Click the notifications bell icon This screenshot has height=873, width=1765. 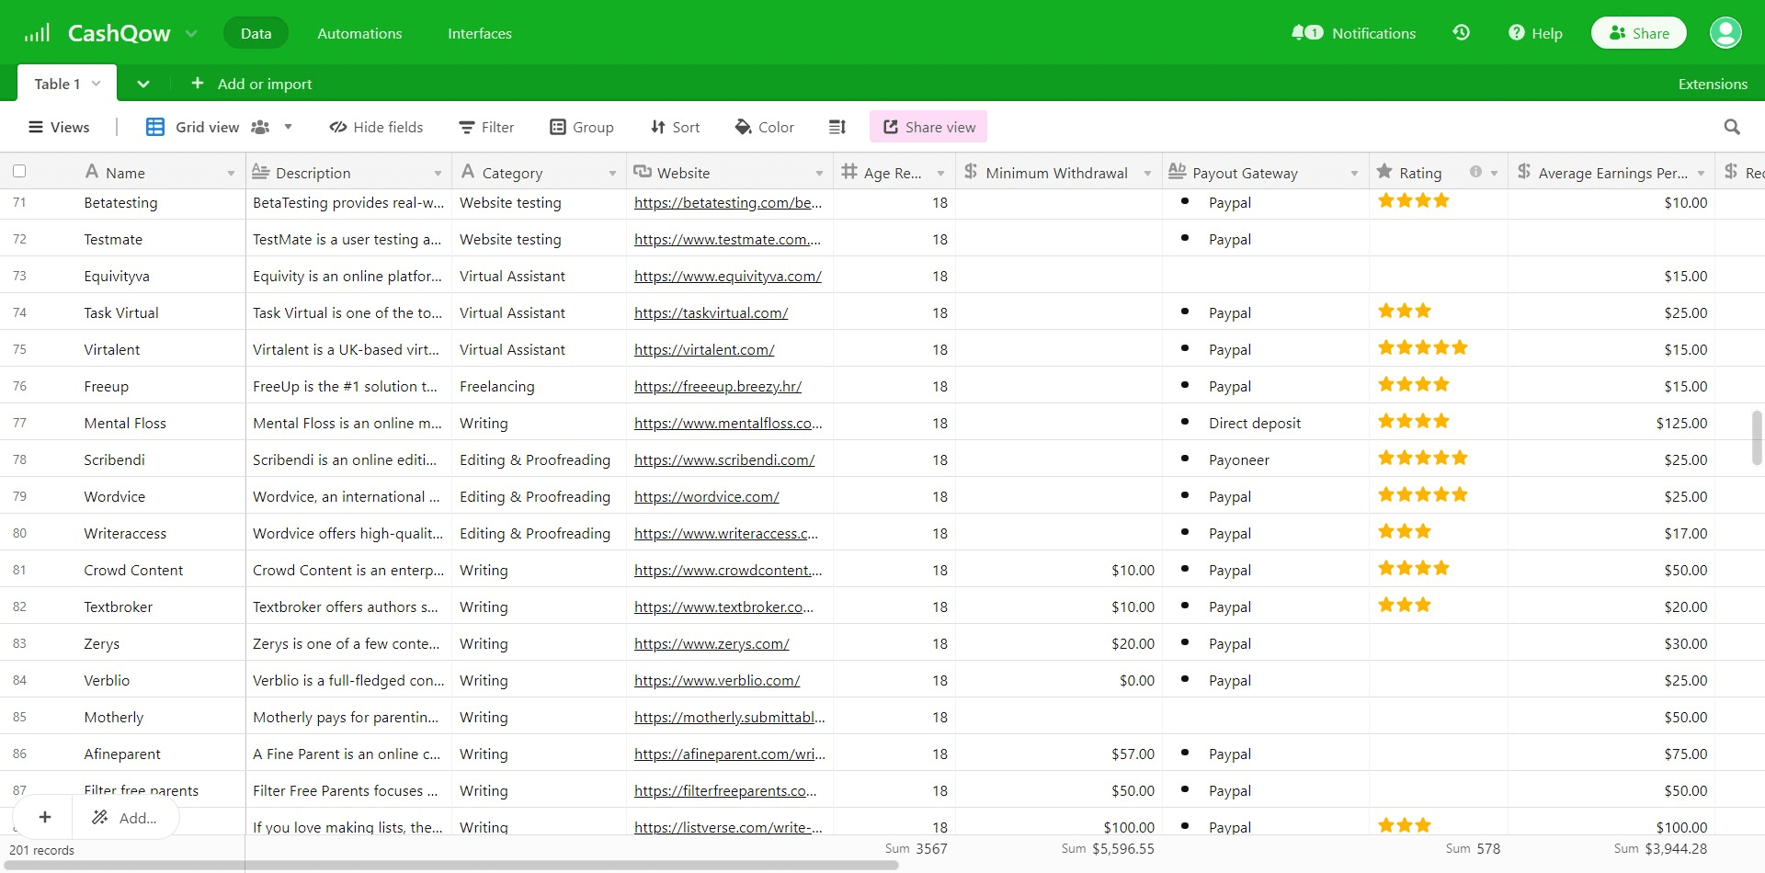pyautogui.click(x=1299, y=33)
